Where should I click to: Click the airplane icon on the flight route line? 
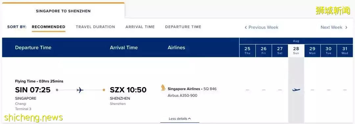tap(80, 90)
